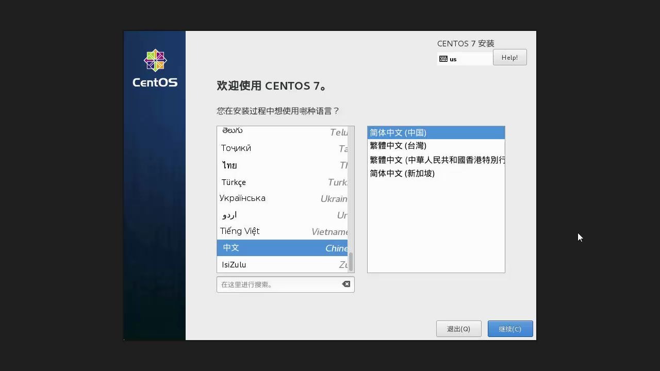The width and height of the screenshot is (660, 371).
Task: Select the Українська Ukrainian row
Action: coord(282,198)
